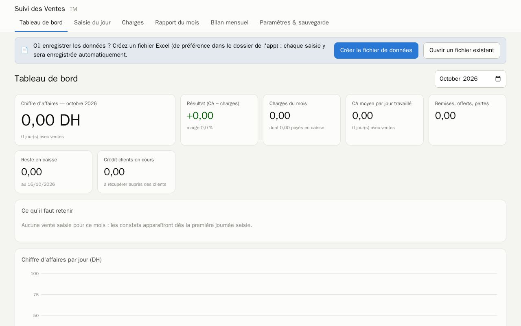Viewport: 521px width, 326px height.
Task: Go to the Charges tab
Action: coord(133,23)
